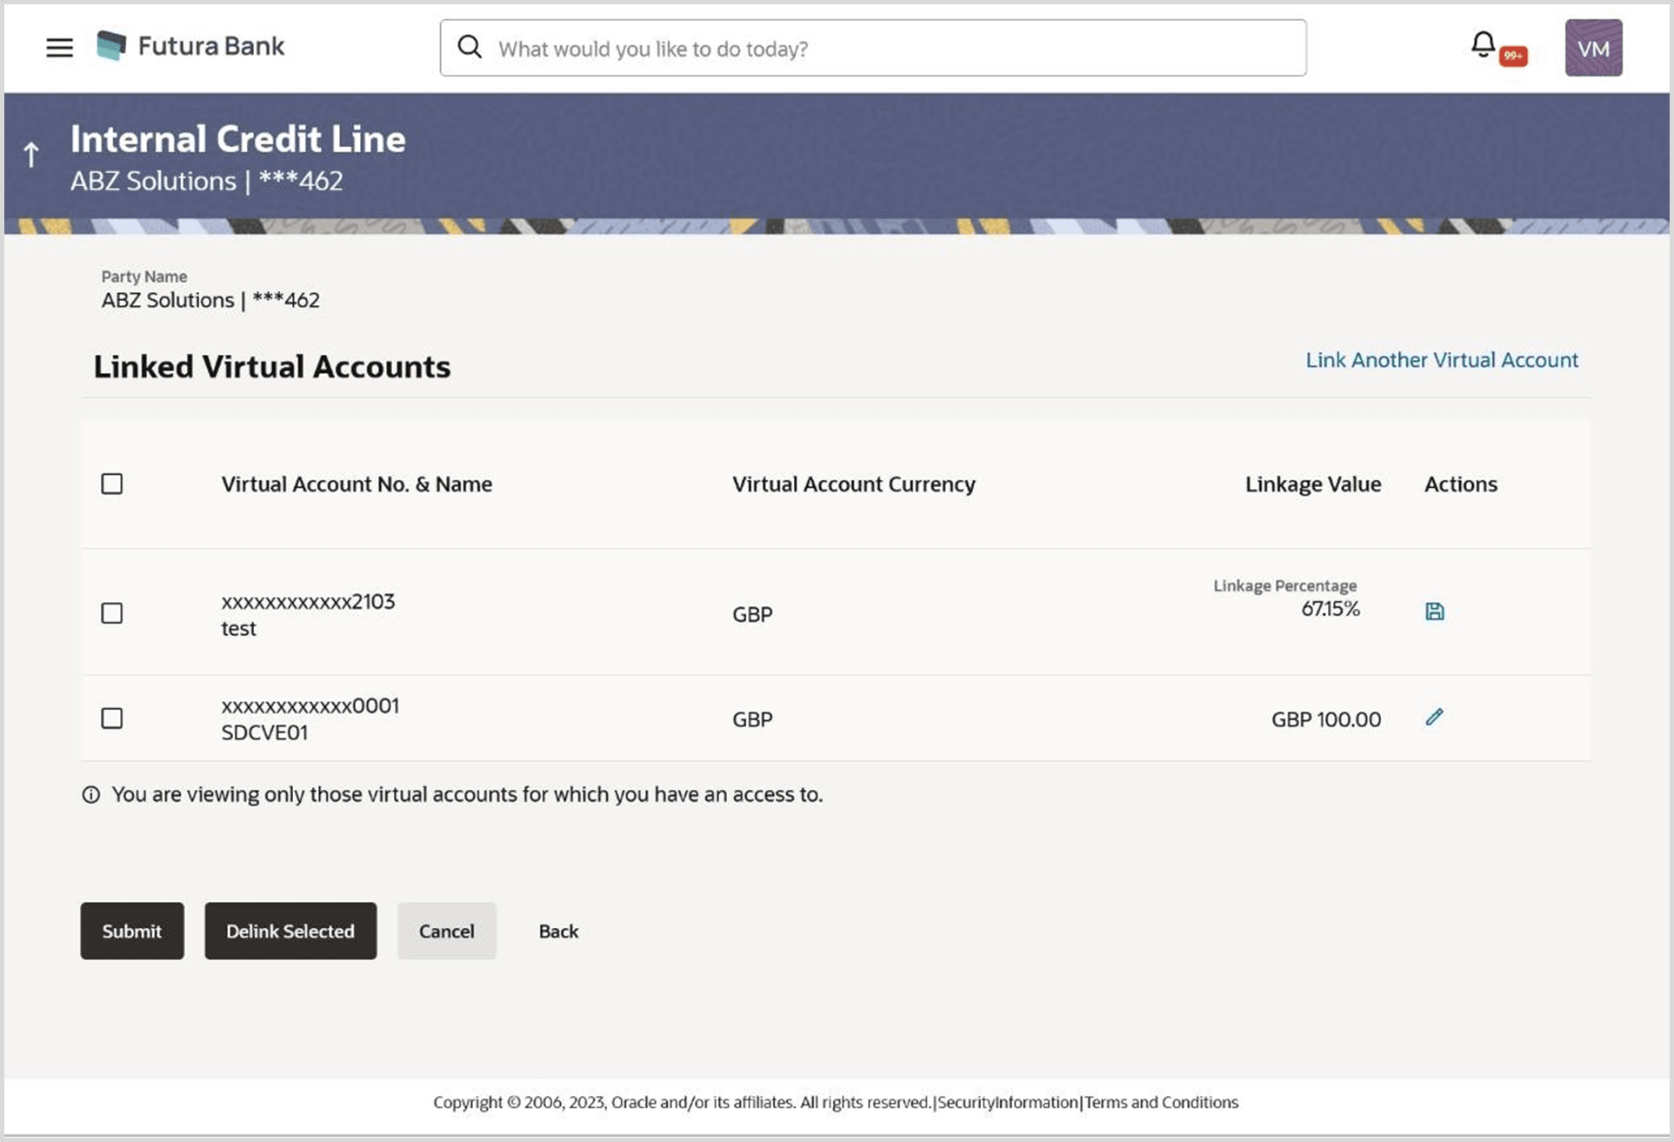This screenshot has width=1674, height=1142.
Task: Click the magnifying glass search icon
Action: (x=470, y=47)
